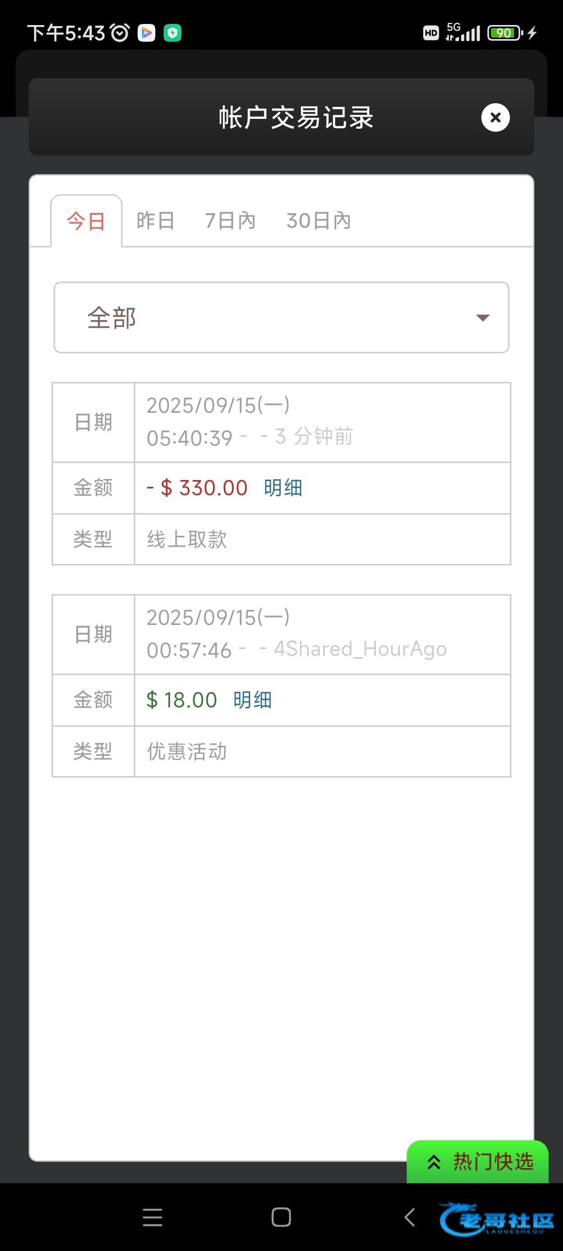Tap the alarm clock status bar icon

point(120,33)
